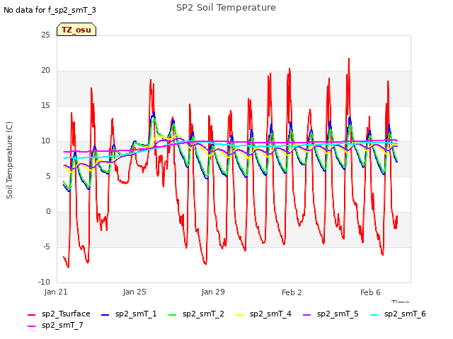Viewport: 453px width, 339px height.
Task: Click the blue sp2_smT_1 legend swatch
Action: coord(105,315)
